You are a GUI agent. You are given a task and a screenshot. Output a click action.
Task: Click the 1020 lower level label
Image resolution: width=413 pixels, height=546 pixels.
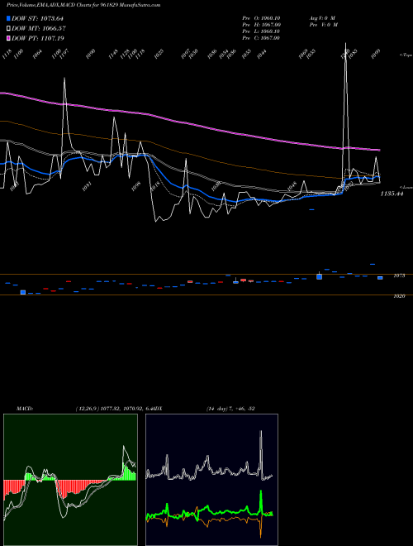(x=399, y=295)
